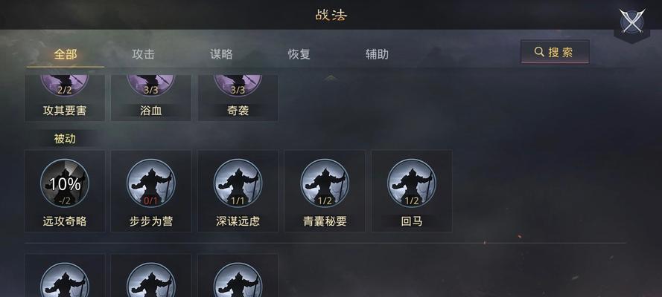Select first skill card in bottom row
662x297 pixels.
65,275
